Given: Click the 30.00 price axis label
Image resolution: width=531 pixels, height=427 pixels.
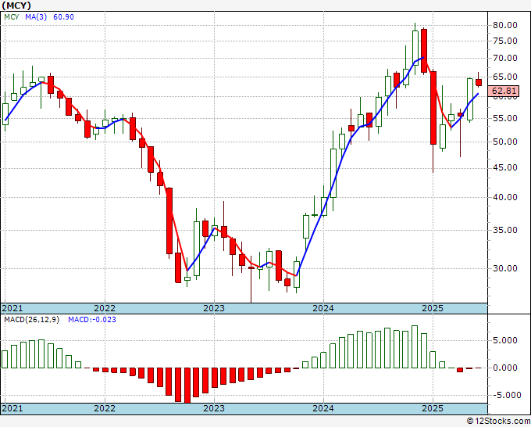Looking at the screenshot, I should pos(505,268).
